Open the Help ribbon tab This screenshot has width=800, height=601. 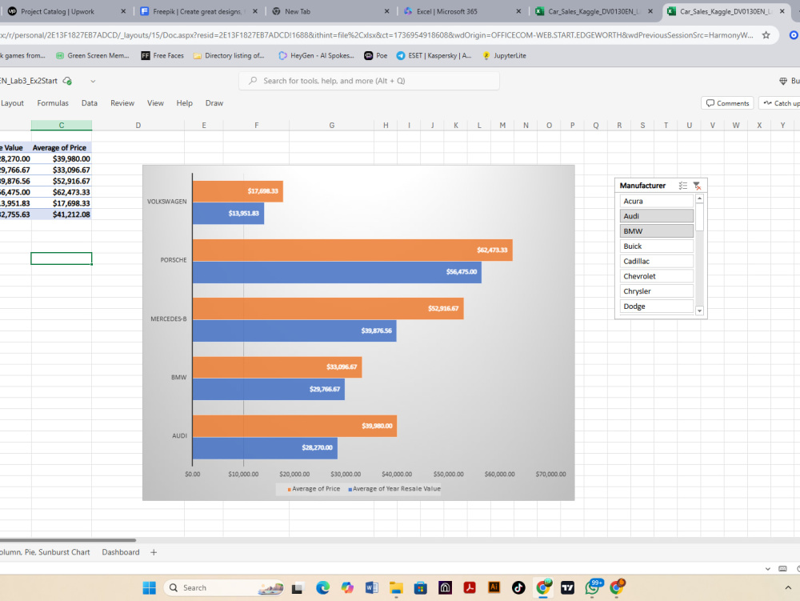click(185, 103)
